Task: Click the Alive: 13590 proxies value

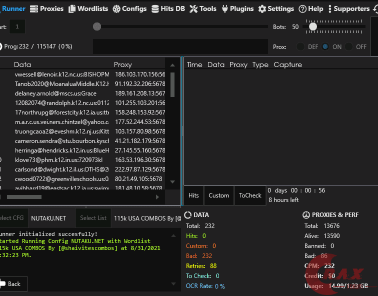Action: pos(331,235)
